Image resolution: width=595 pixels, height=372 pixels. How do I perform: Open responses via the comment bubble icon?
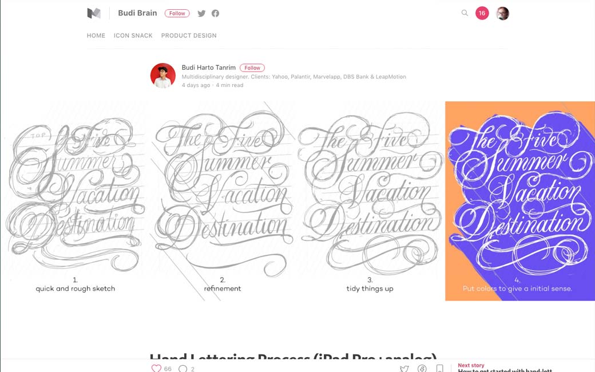click(183, 369)
